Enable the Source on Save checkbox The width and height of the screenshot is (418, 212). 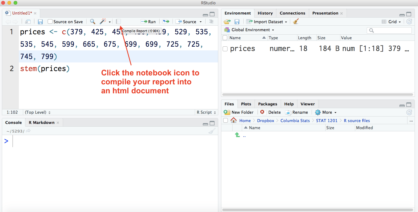pyautogui.click(x=50, y=22)
